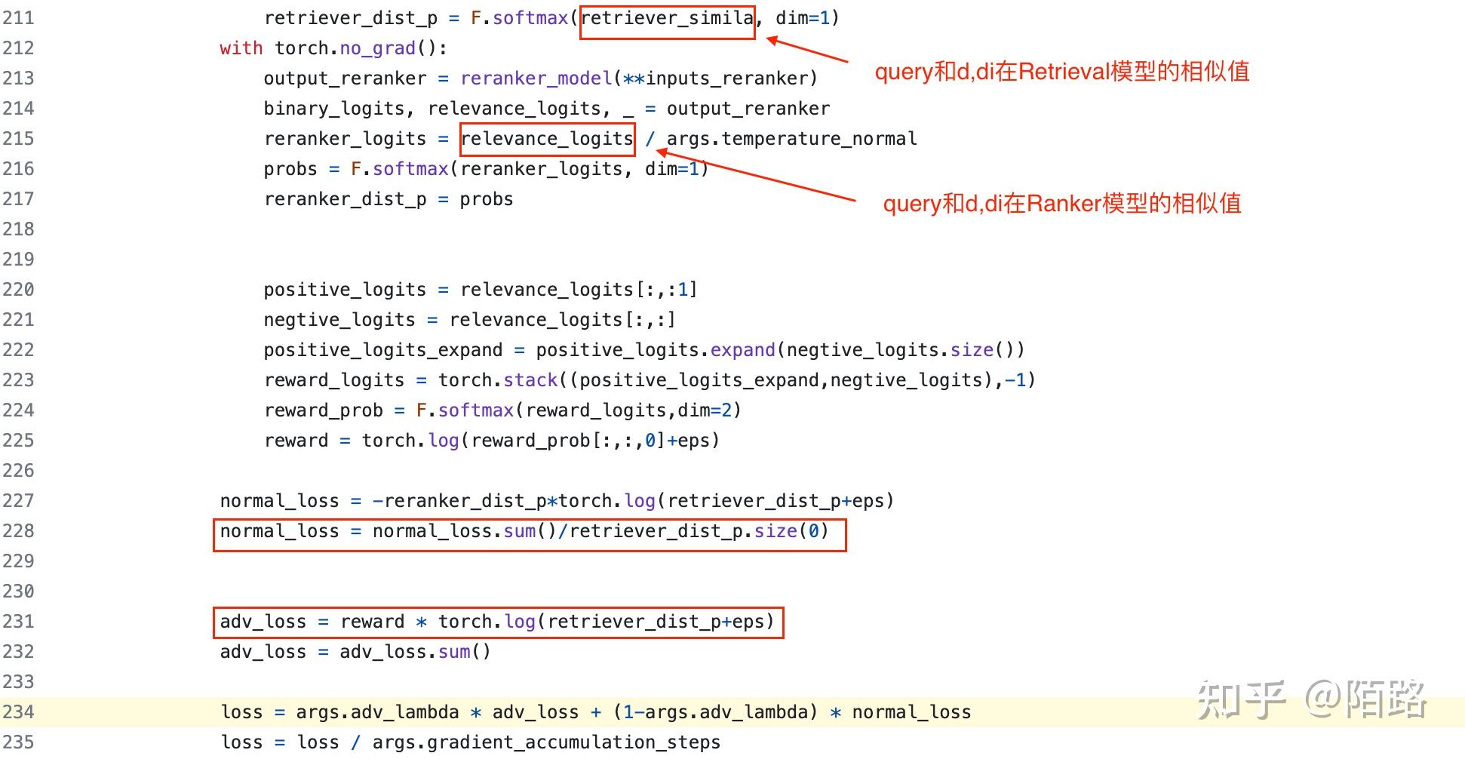Click line number 227
Image resolution: width=1465 pixels, height=759 pixels.
click(20, 500)
